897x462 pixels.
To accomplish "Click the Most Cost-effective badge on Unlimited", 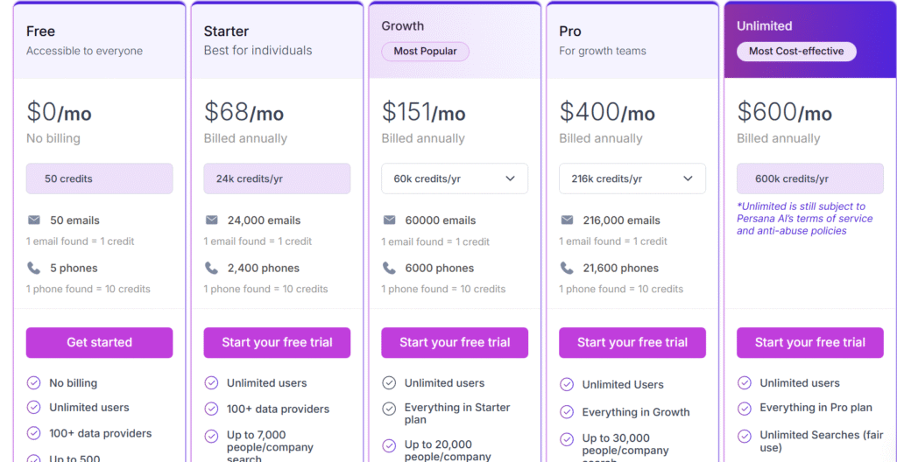I will tap(796, 52).
